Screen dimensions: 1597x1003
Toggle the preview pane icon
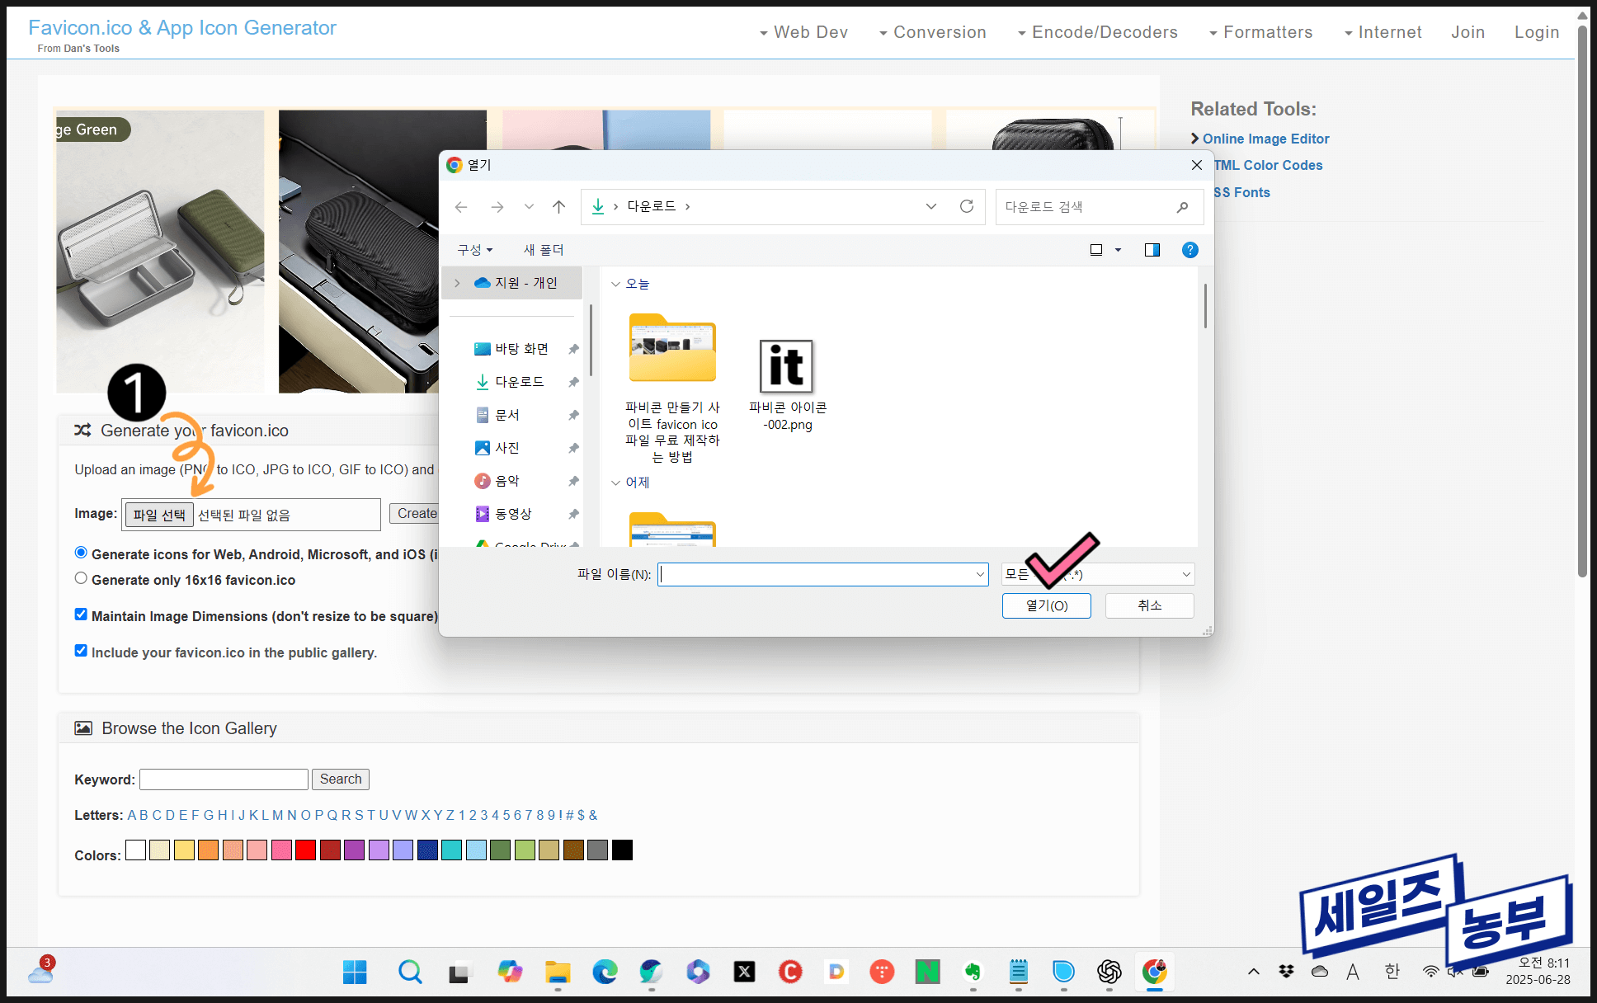pos(1152,250)
